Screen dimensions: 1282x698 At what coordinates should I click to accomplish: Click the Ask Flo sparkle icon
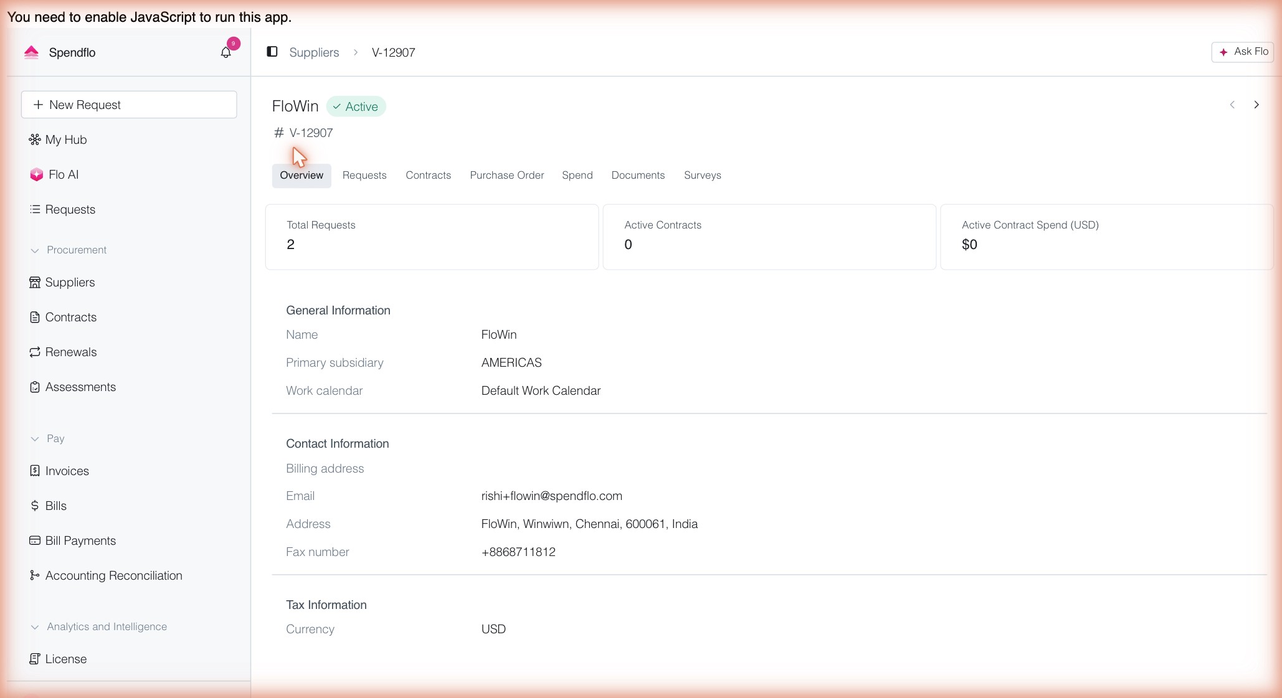tap(1223, 52)
